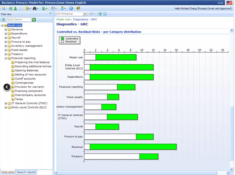Expand the Revenue tree node
This screenshot has height=175, width=235.
6,29
